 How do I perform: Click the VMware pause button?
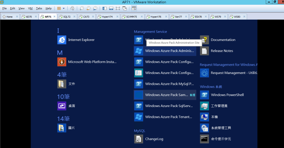click(59, 8)
